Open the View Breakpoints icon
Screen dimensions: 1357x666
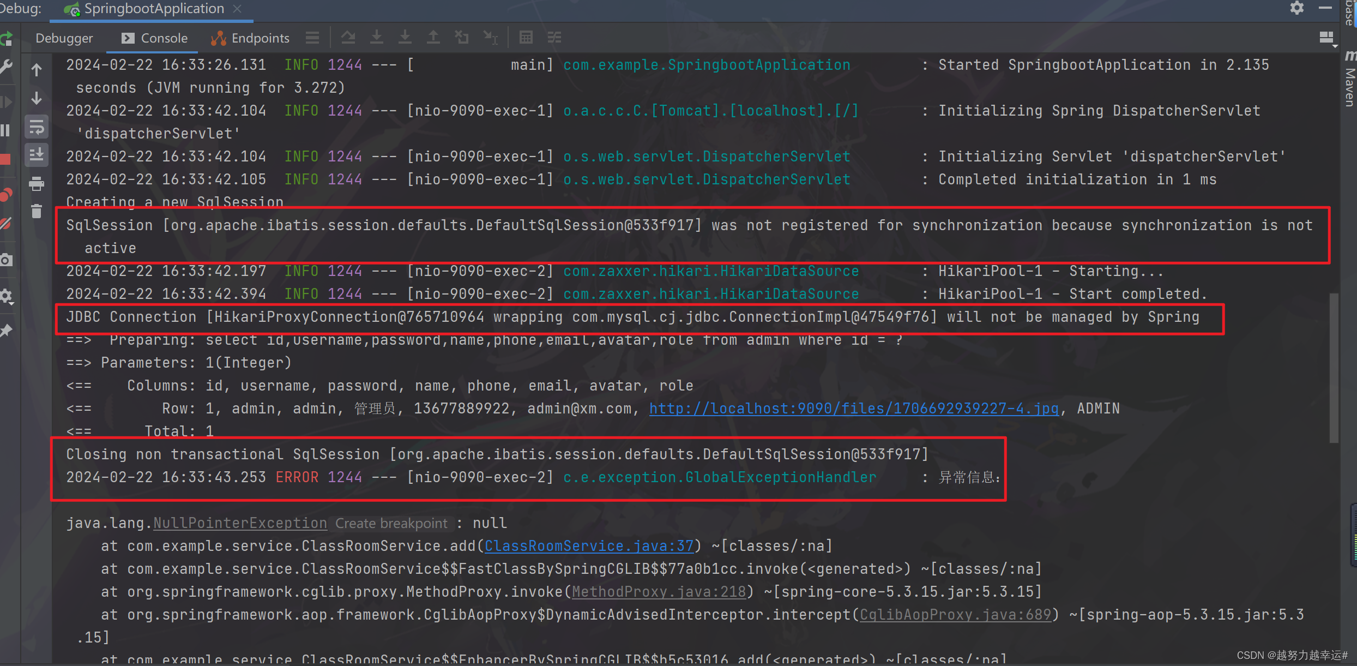click(x=6, y=195)
